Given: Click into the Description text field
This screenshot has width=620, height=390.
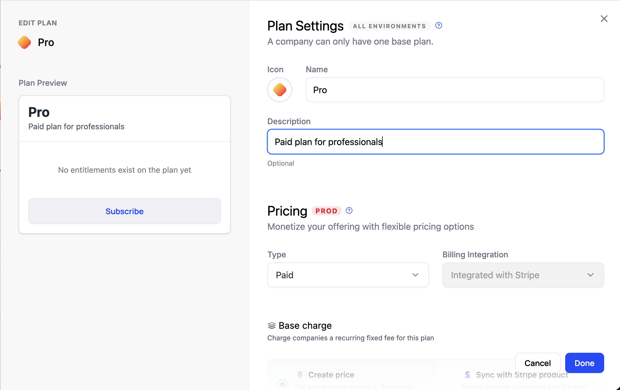Looking at the screenshot, I should pyautogui.click(x=435, y=142).
